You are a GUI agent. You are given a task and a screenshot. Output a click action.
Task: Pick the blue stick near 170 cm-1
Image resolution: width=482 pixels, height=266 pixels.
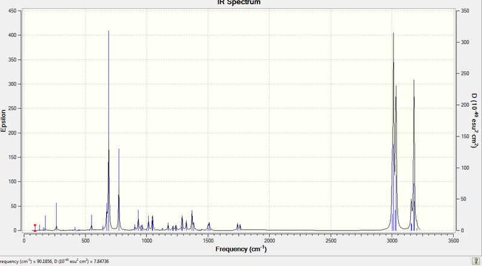pos(46,223)
